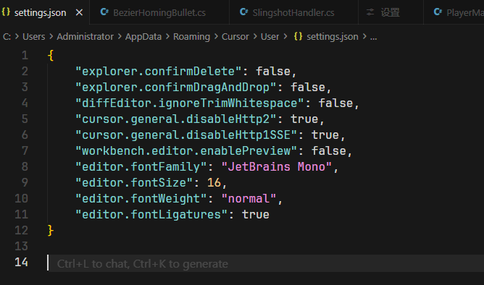Click the Administrator breadcrumb item
Viewport: 484px width, 285px height.
pyautogui.click(x=85, y=37)
